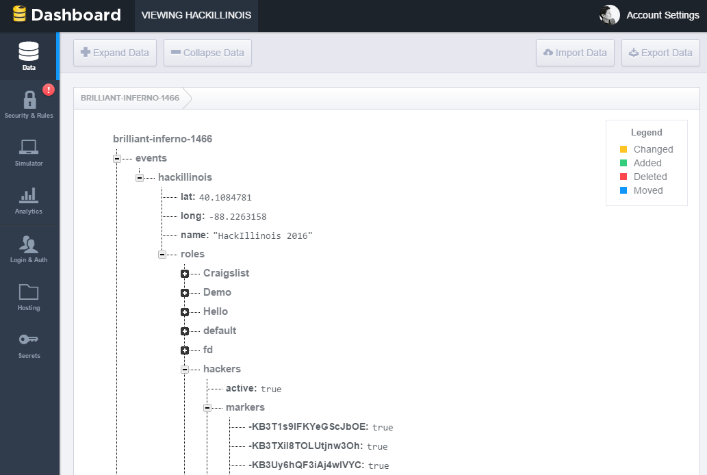
Task: Select the Craigslist label
Action: [226, 273]
